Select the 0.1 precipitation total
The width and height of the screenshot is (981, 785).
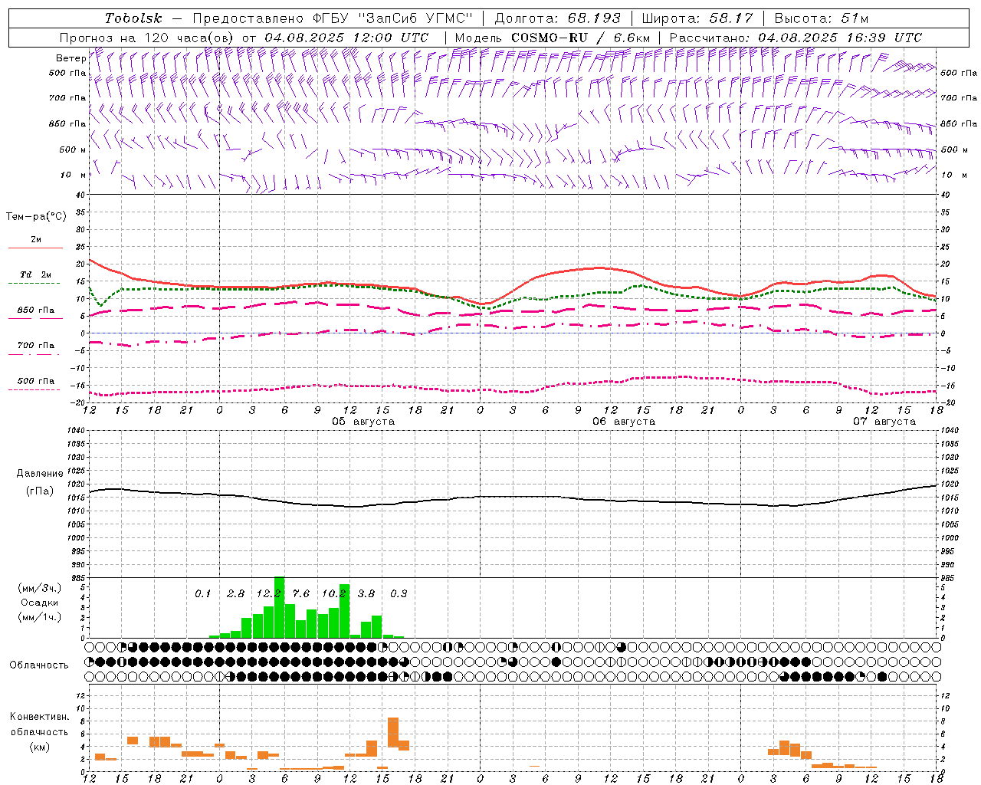point(202,594)
